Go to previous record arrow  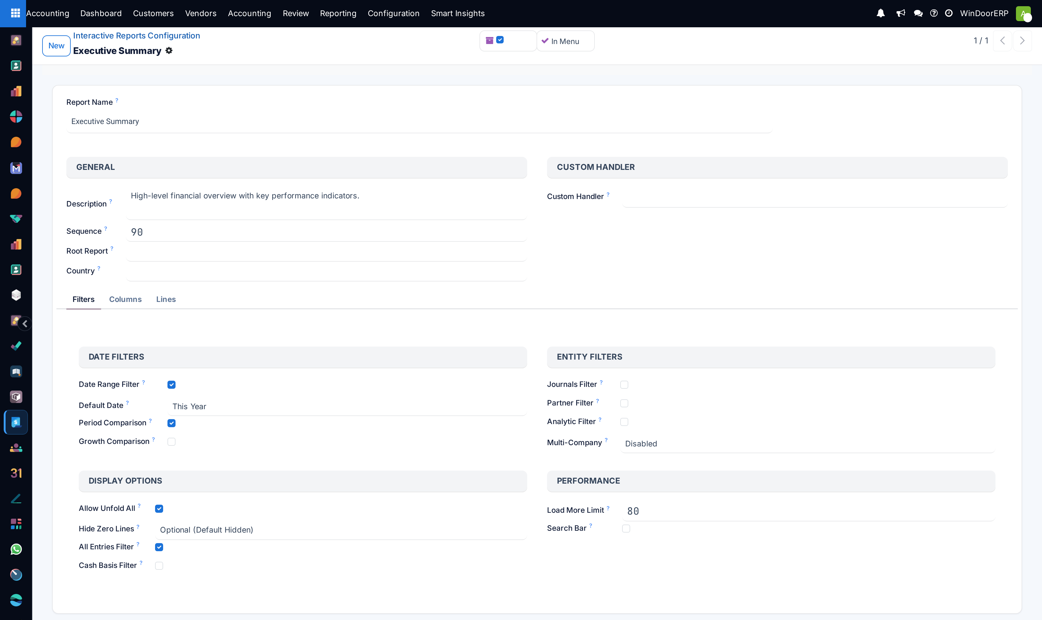pyautogui.click(x=1002, y=41)
